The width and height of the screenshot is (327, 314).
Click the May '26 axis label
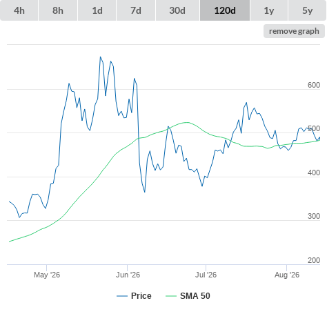pos(47,275)
